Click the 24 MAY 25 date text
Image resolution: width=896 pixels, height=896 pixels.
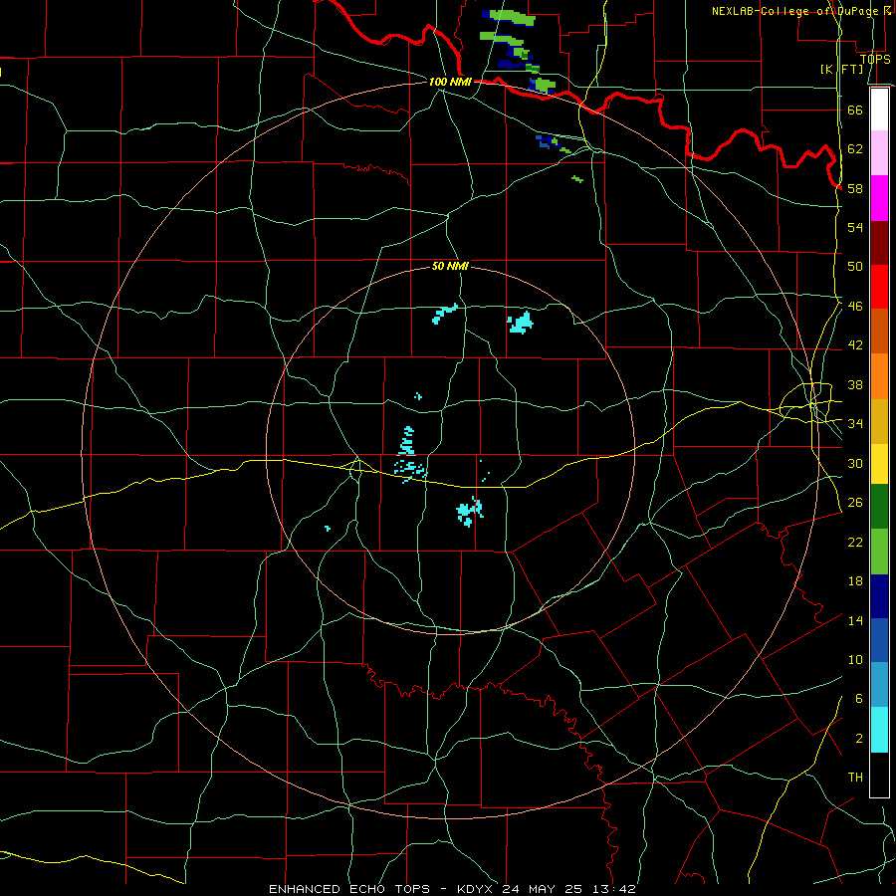[543, 889]
